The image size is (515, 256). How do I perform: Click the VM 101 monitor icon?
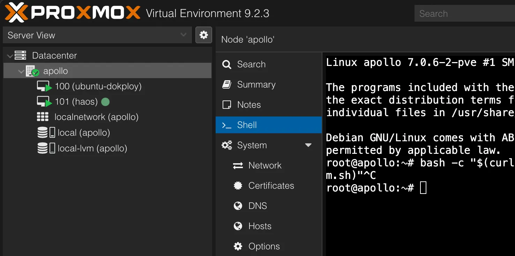point(44,102)
